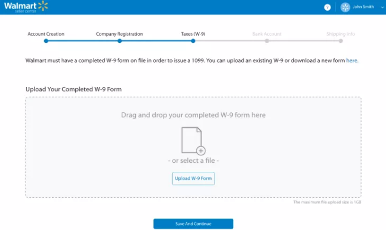Click the John Smith username
386x230 pixels.
pos(363,7)
